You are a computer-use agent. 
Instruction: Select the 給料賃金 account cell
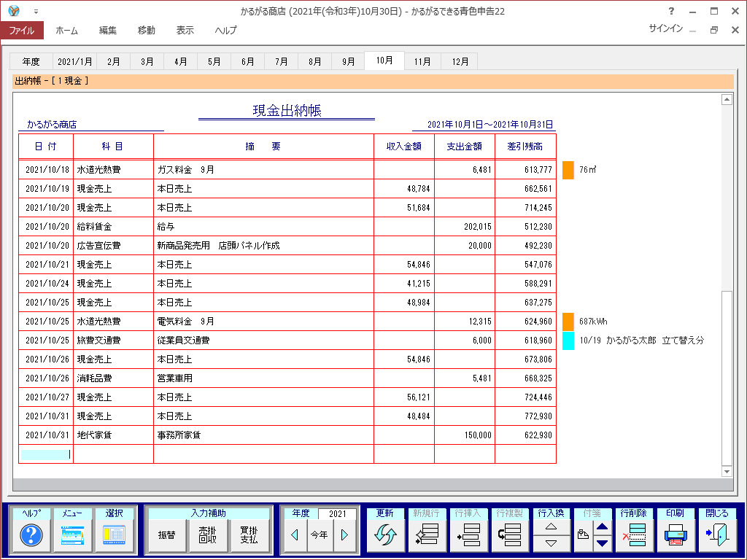(113, 227)
